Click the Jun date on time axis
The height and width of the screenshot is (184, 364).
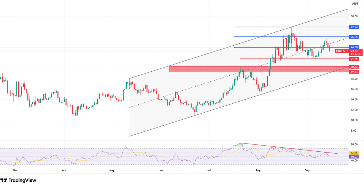(x=161, y=170)
